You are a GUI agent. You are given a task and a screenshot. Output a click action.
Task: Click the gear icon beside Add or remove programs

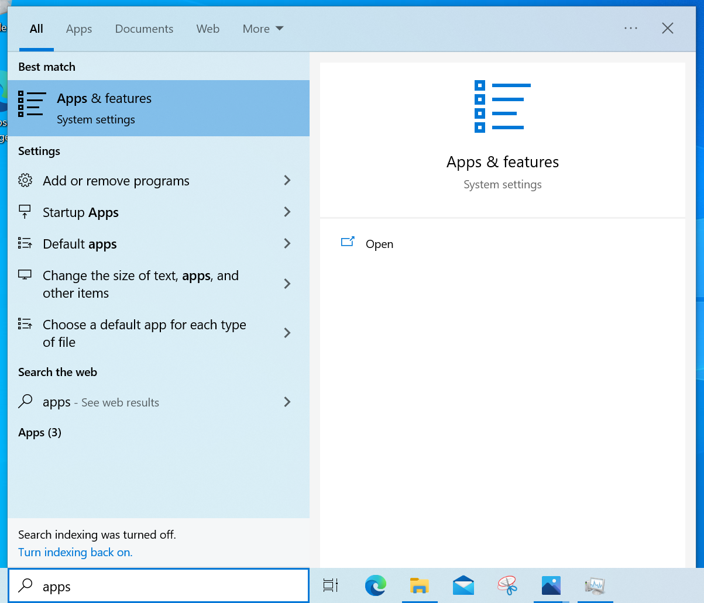(25, 180)
